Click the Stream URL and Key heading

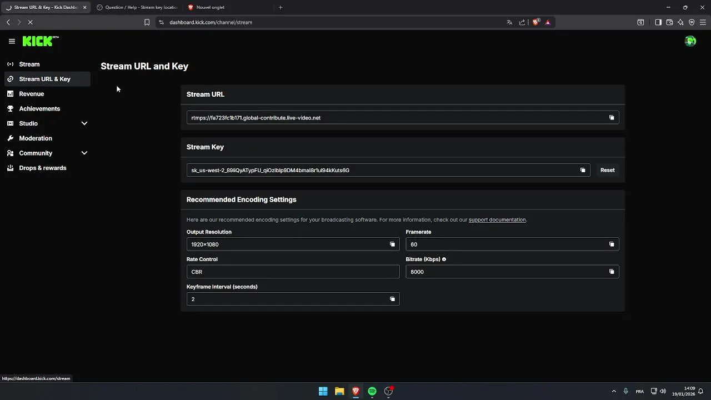(144, 66)
